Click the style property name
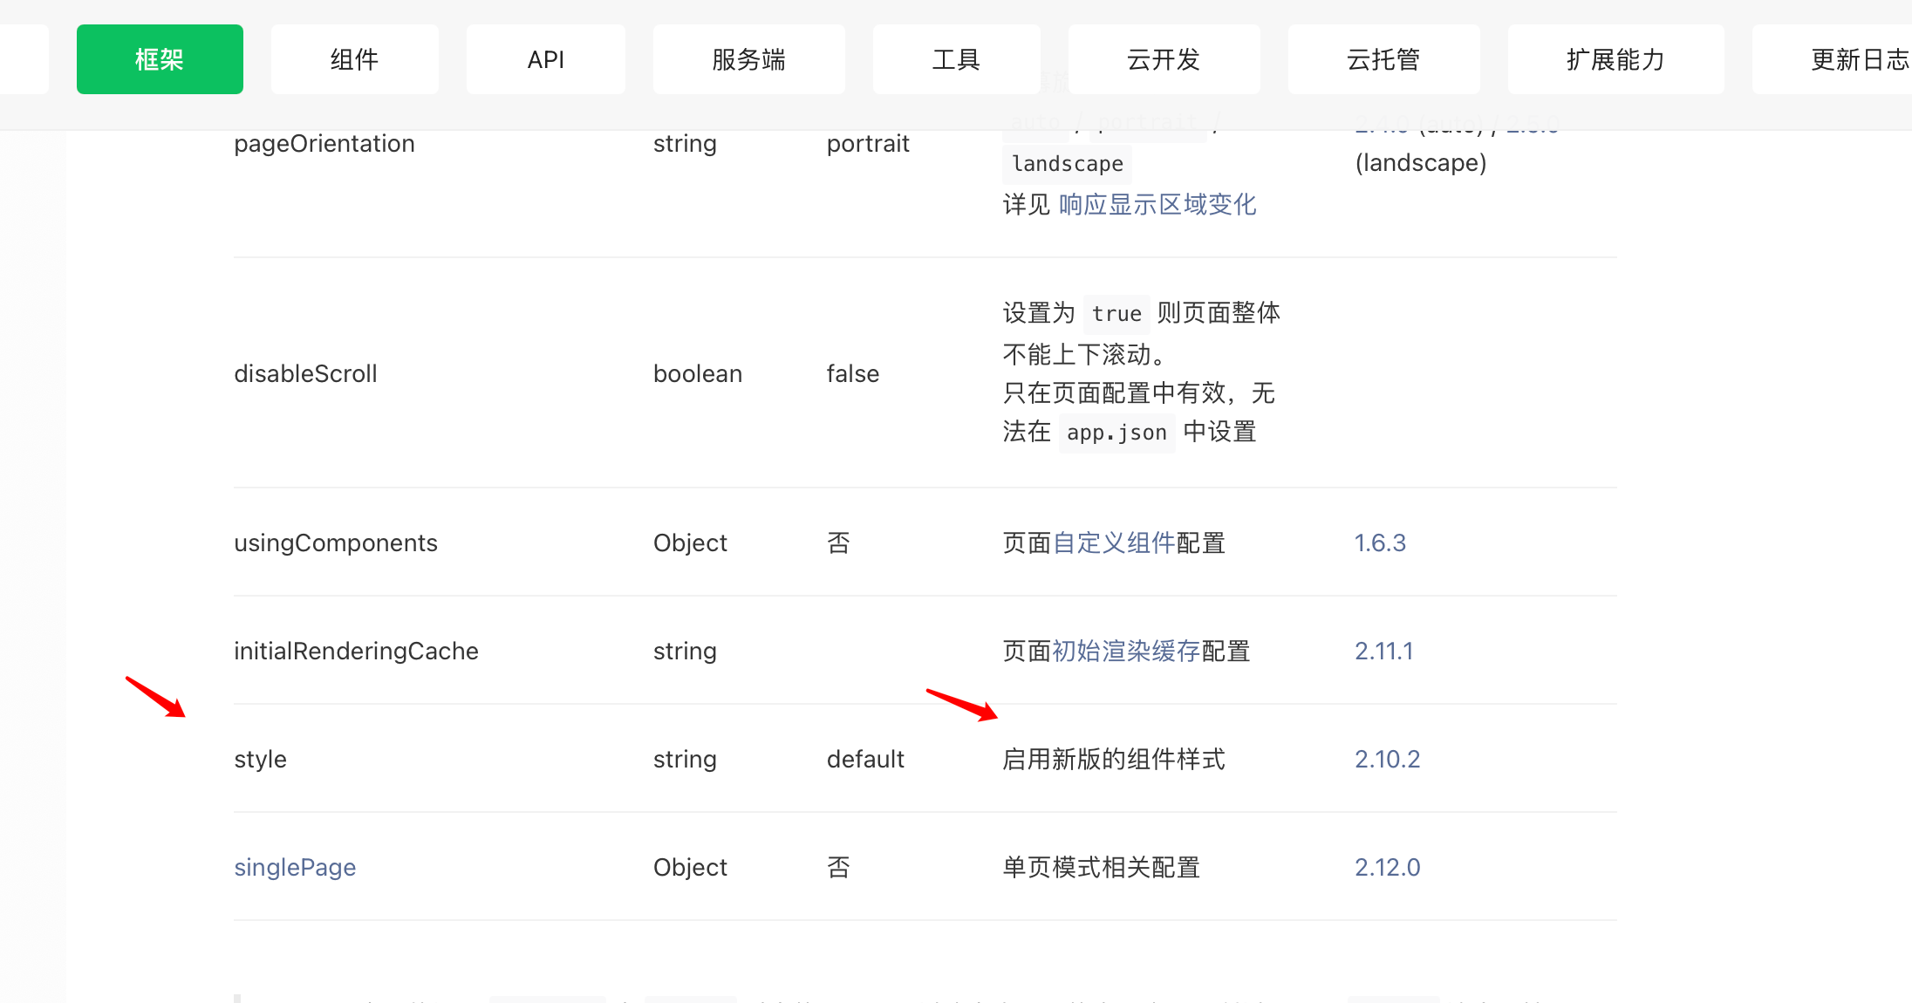The width and height of the screenshot is (1912, 1003). click(260, 760)
